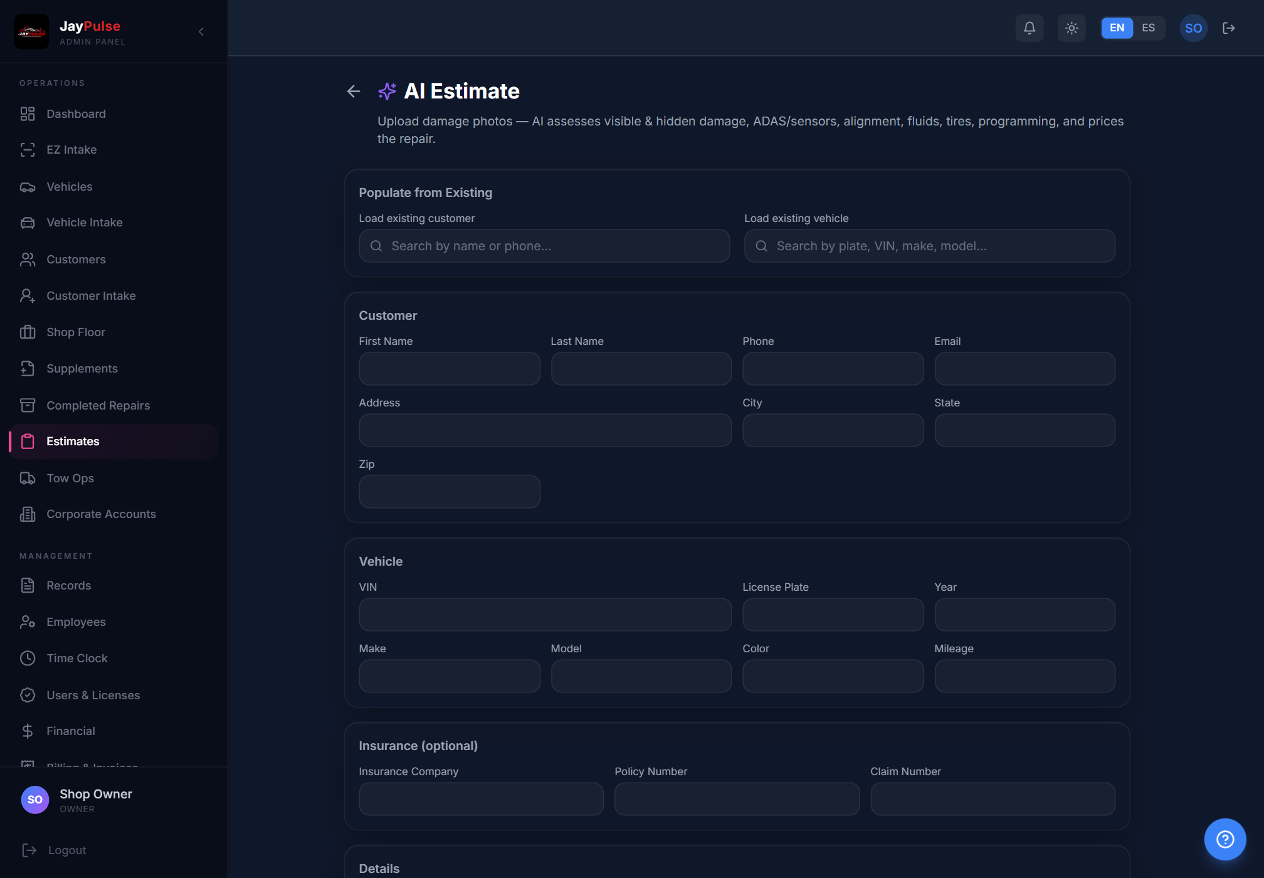The width and height of the screenshot is (1264, 878).
Task: Click the Estimates clipboard icon
Action: point(28,442)
